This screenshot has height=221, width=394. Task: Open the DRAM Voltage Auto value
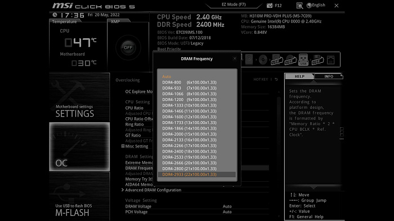coord(227,206)
